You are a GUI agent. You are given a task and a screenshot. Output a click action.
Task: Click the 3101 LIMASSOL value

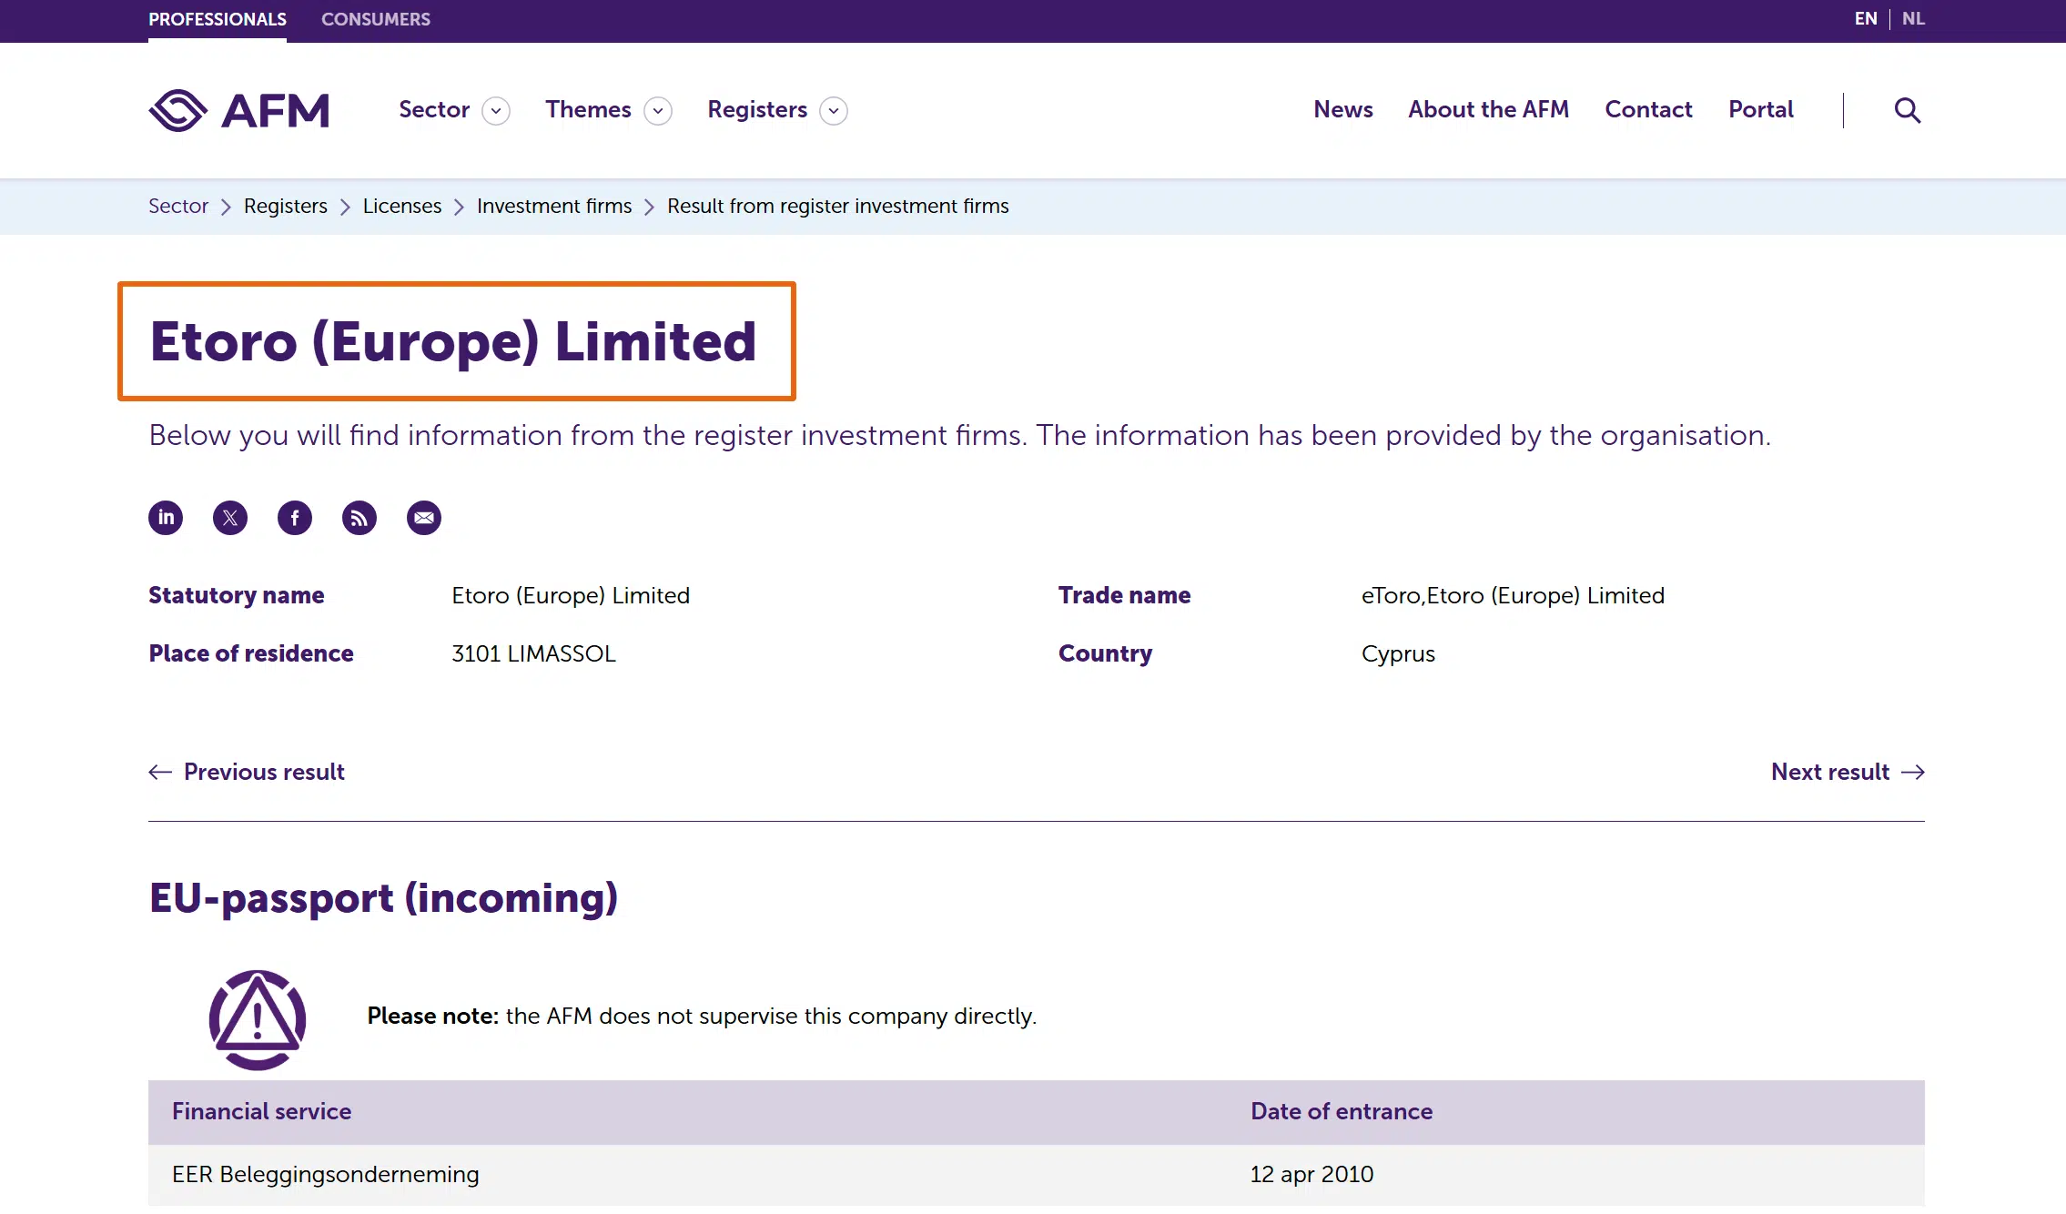pyautogui.click(x=533, y=653)
